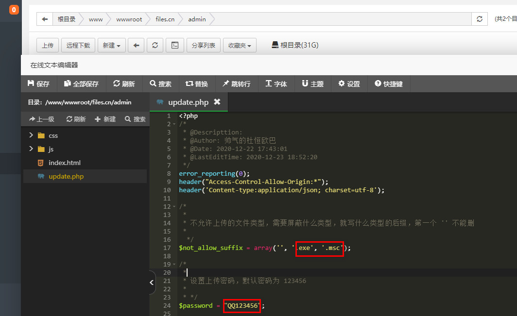The height and width of the screenshot is (316, 517).
Task: Place cursor on line 17 $not_allow_suffix
Action: 211,248
